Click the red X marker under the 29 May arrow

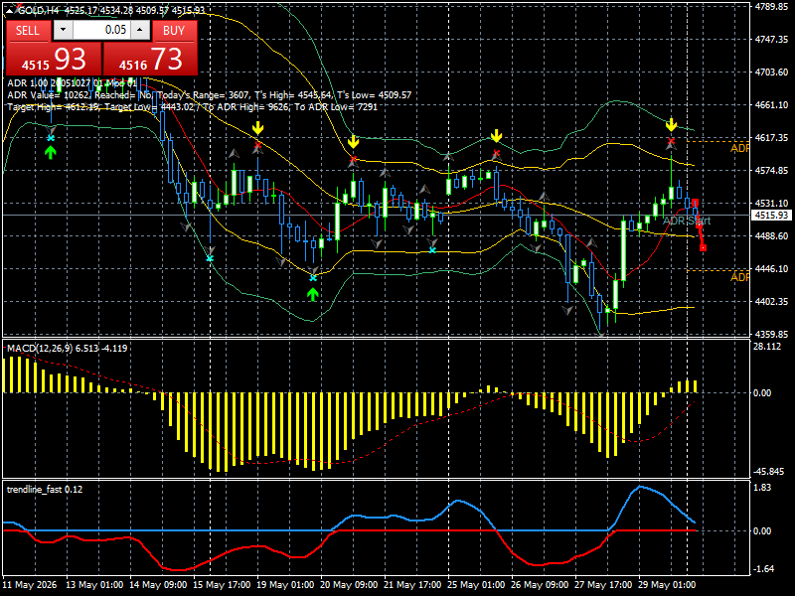(x=672, y=141)
